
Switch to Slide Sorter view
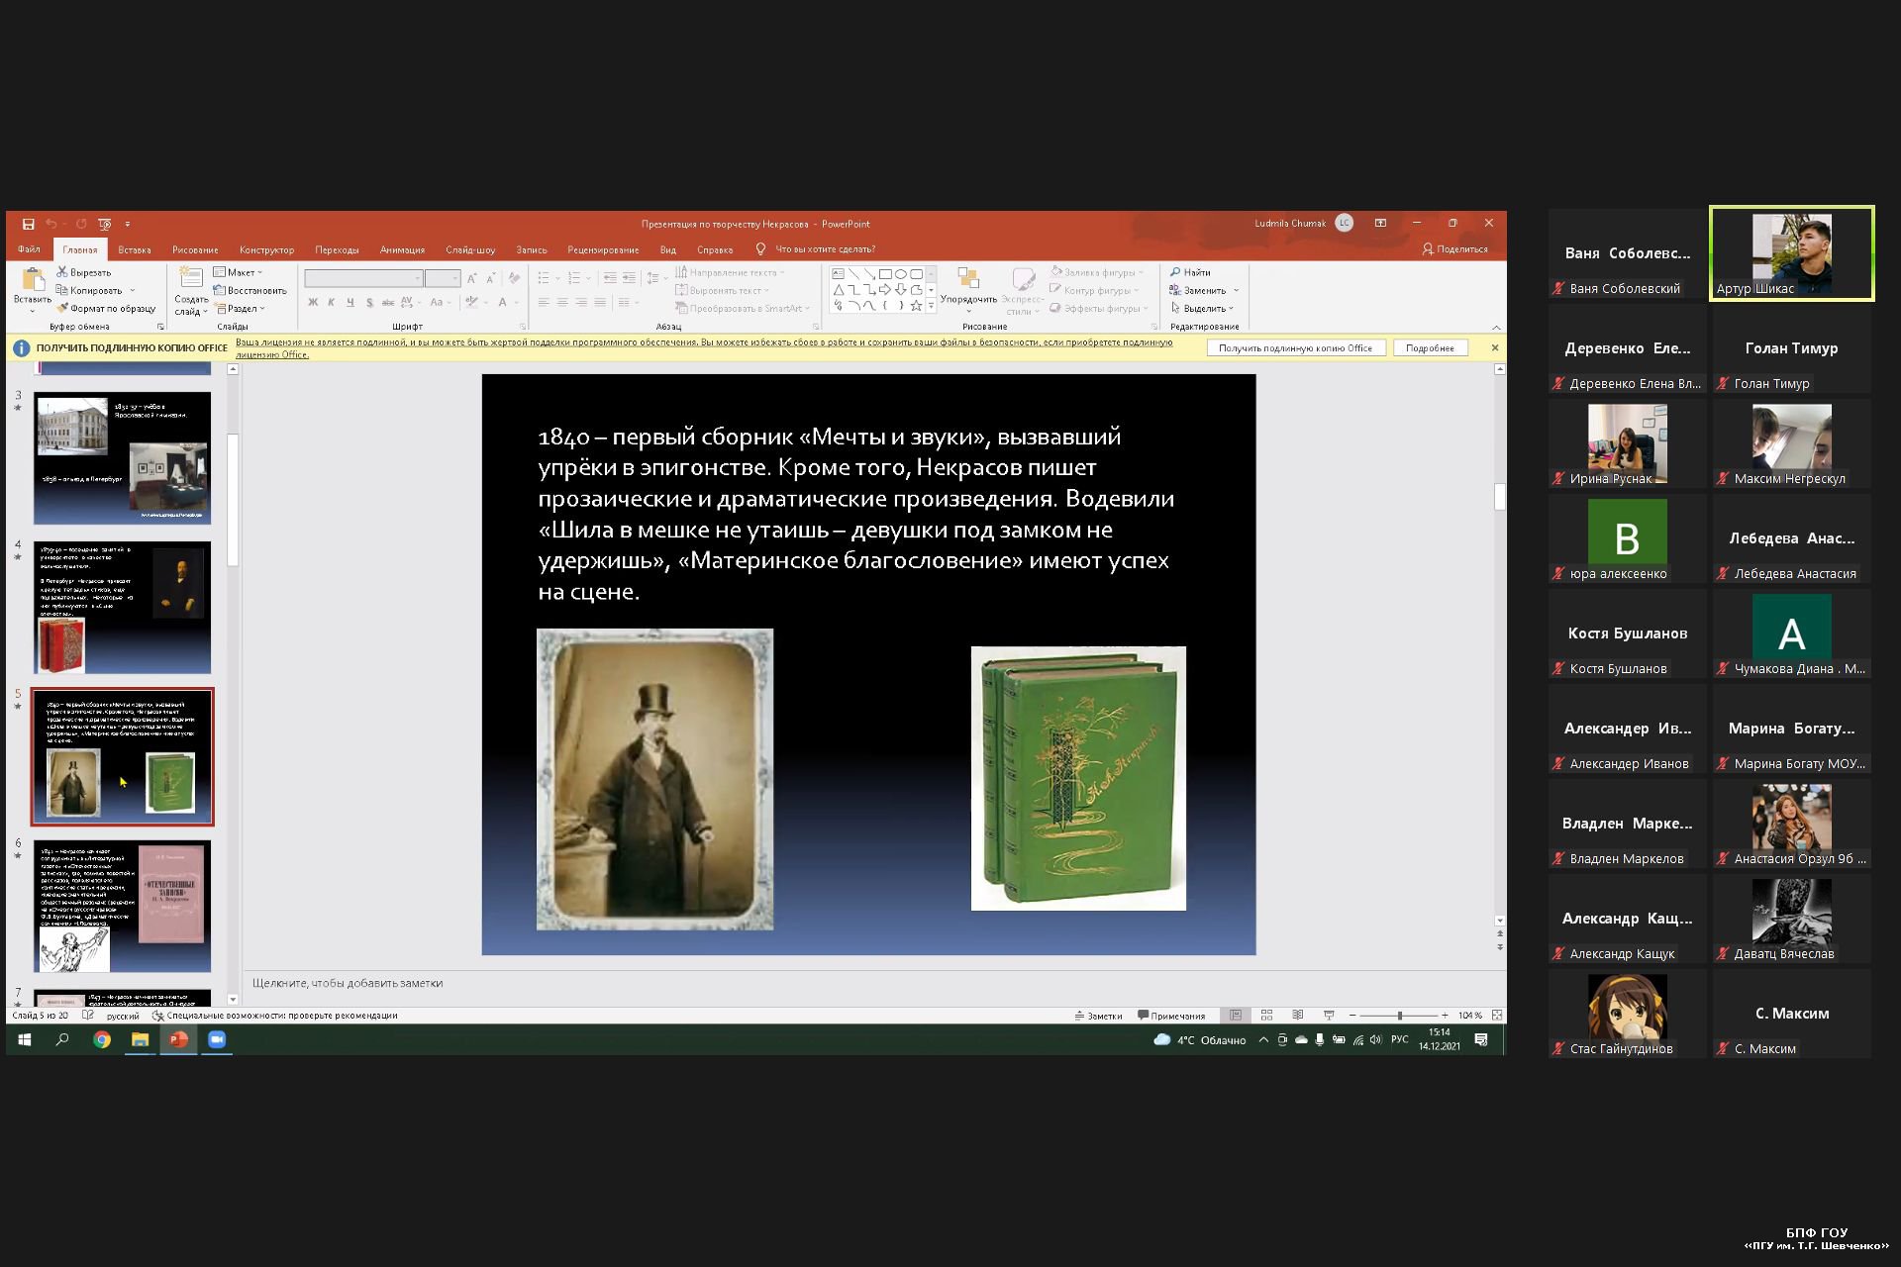pyautogui.click(x=1266, y=1016)
